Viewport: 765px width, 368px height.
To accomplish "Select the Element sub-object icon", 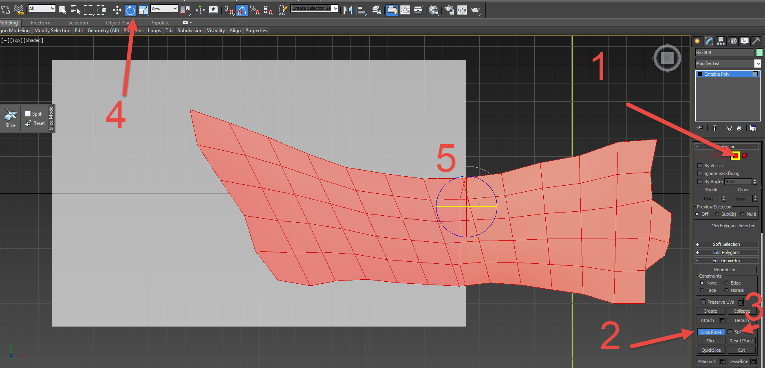I will 745,156.
